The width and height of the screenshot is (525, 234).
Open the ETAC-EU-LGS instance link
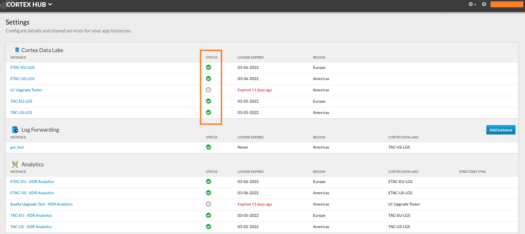click(23, 67)
